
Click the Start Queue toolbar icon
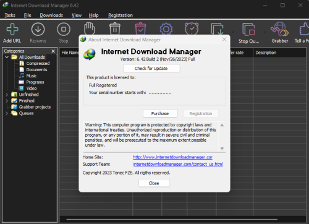pos(217,28)
